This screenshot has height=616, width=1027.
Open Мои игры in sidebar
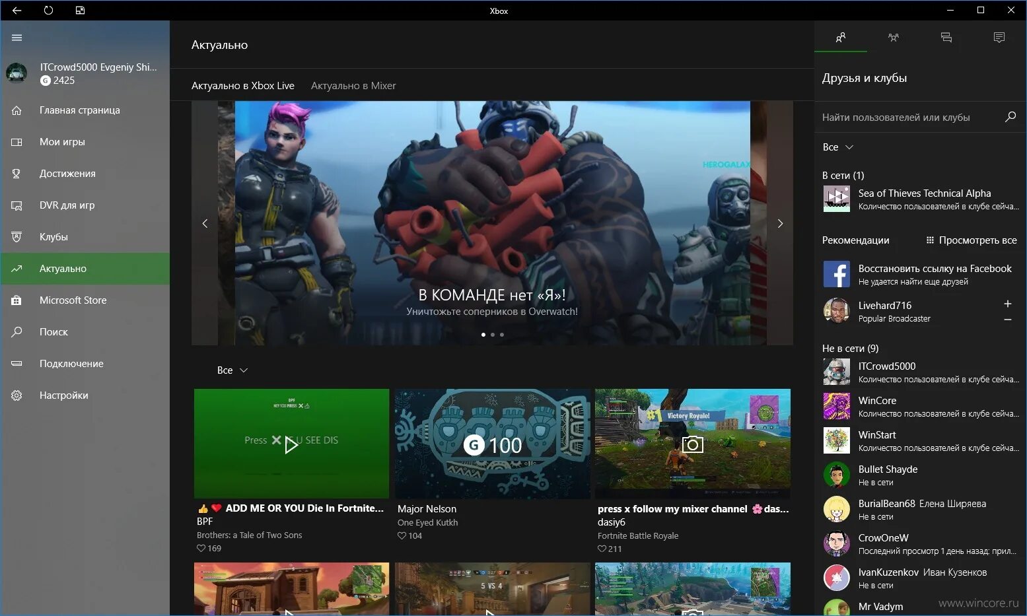[x=85, y=142]
